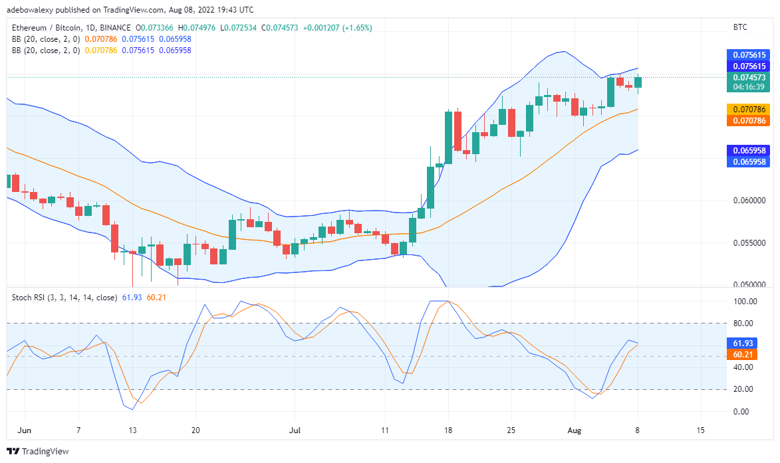Image resolution: width=780 pixels, height=463 pixels.
Task: Click the Jun label on the time axis
Action: [24, 430]
